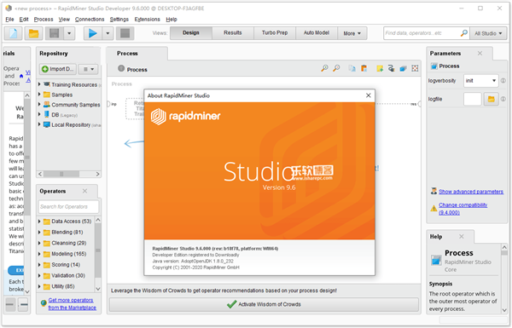Viewport: 512px width, 328px height.
Task: Click the info icon next to logverbosity
Action: click(503, 81)
